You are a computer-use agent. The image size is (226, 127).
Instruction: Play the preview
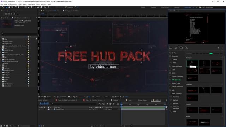pyautogui.click(x=12, y=14)
